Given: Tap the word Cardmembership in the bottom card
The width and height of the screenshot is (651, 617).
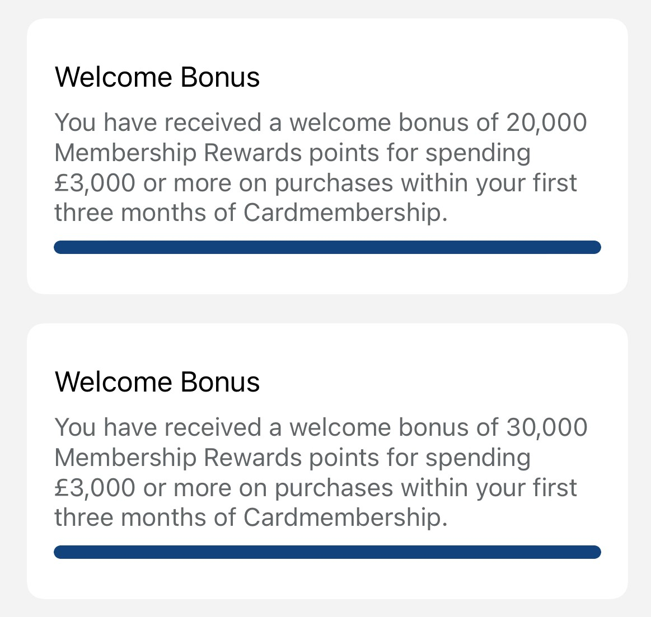Looking at the screenshot, I should (345, 518).
